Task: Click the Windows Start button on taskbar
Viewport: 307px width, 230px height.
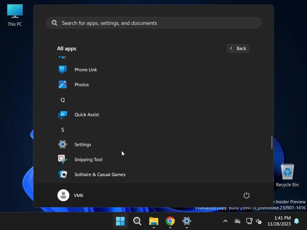Action: 120,221
